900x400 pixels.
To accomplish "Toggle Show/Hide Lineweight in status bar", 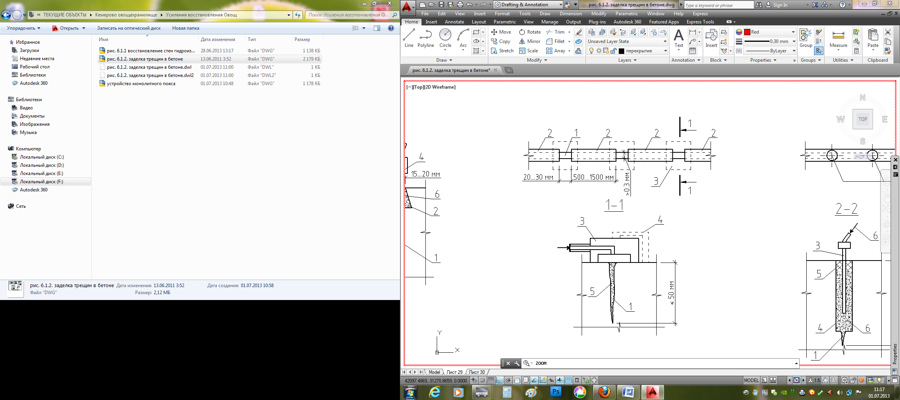I will pyautogui.click(x=560, y=380).
